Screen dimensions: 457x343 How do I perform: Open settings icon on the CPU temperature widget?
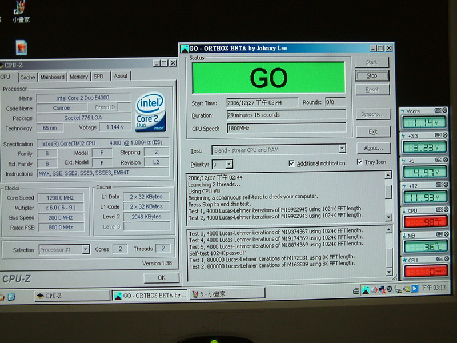tap(439, 209)
